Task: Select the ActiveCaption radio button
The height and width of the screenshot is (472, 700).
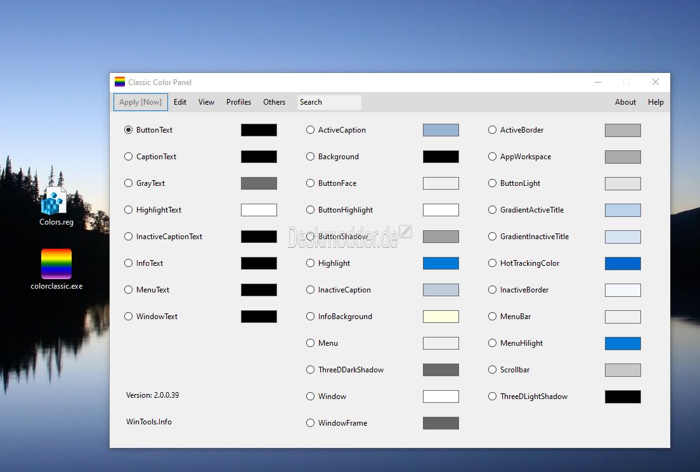Action: [x=310, y=130]
